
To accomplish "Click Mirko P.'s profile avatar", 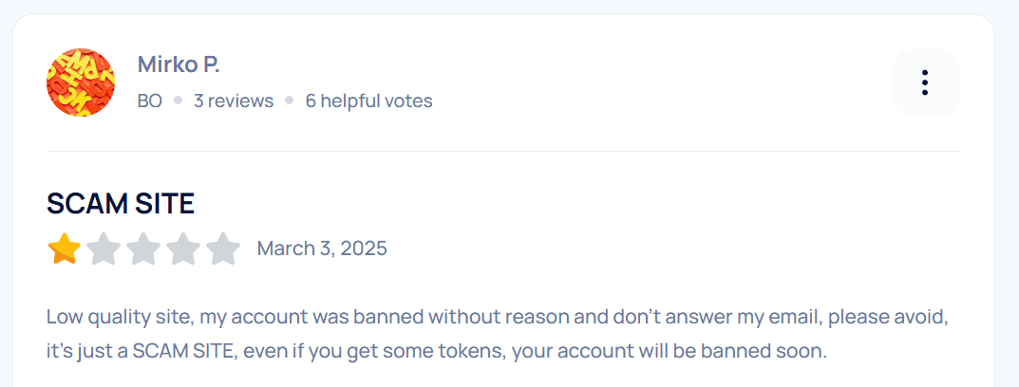I will point(81,83).
